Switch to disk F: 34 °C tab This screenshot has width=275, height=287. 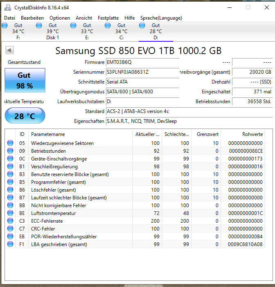pyautogui.click(x=18, y=31)
